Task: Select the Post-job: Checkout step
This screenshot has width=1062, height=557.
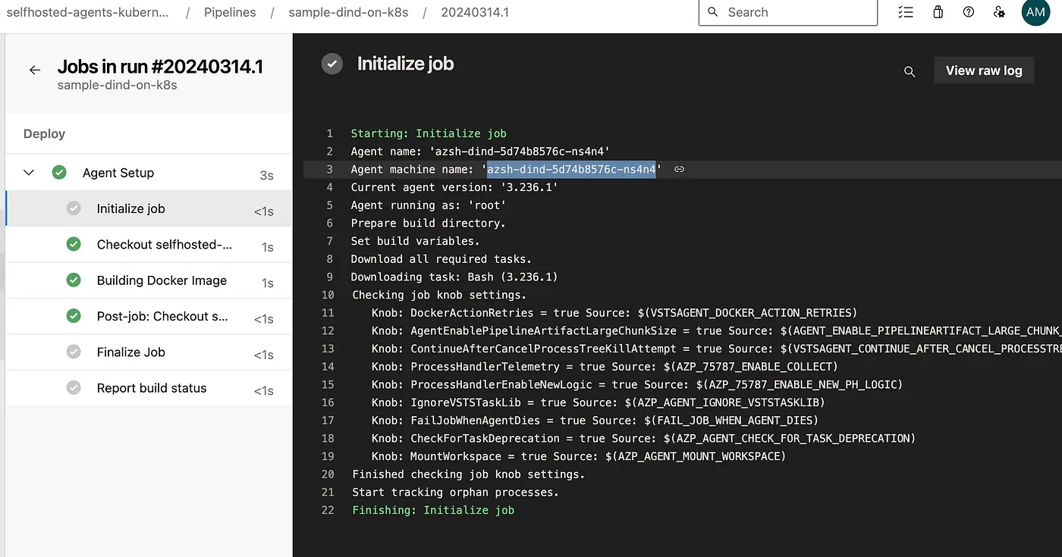Action: pos(149,316)
